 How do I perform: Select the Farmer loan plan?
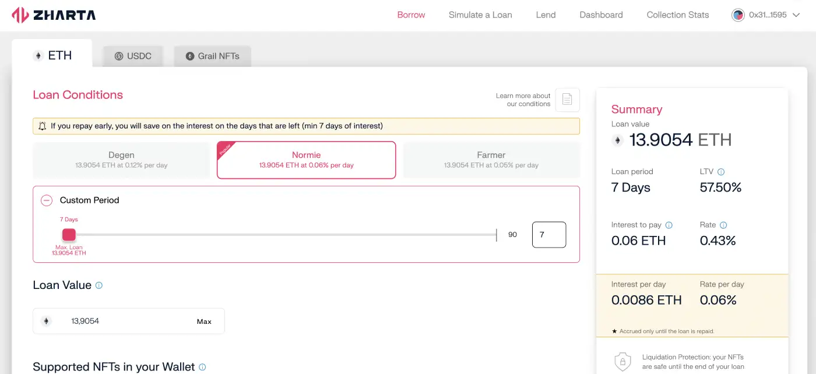pos(491,160)
